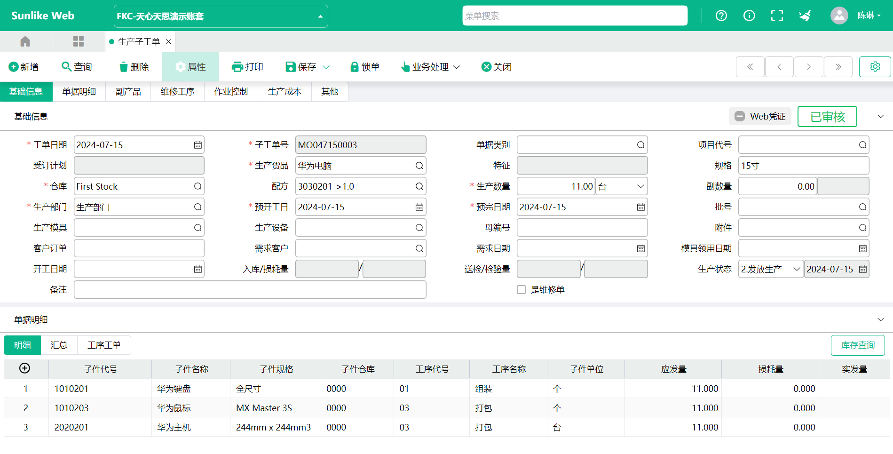Screen dimensions: 893x454
Task: Check the 是维修单 checkbox
Action: (x=521, y=290)
